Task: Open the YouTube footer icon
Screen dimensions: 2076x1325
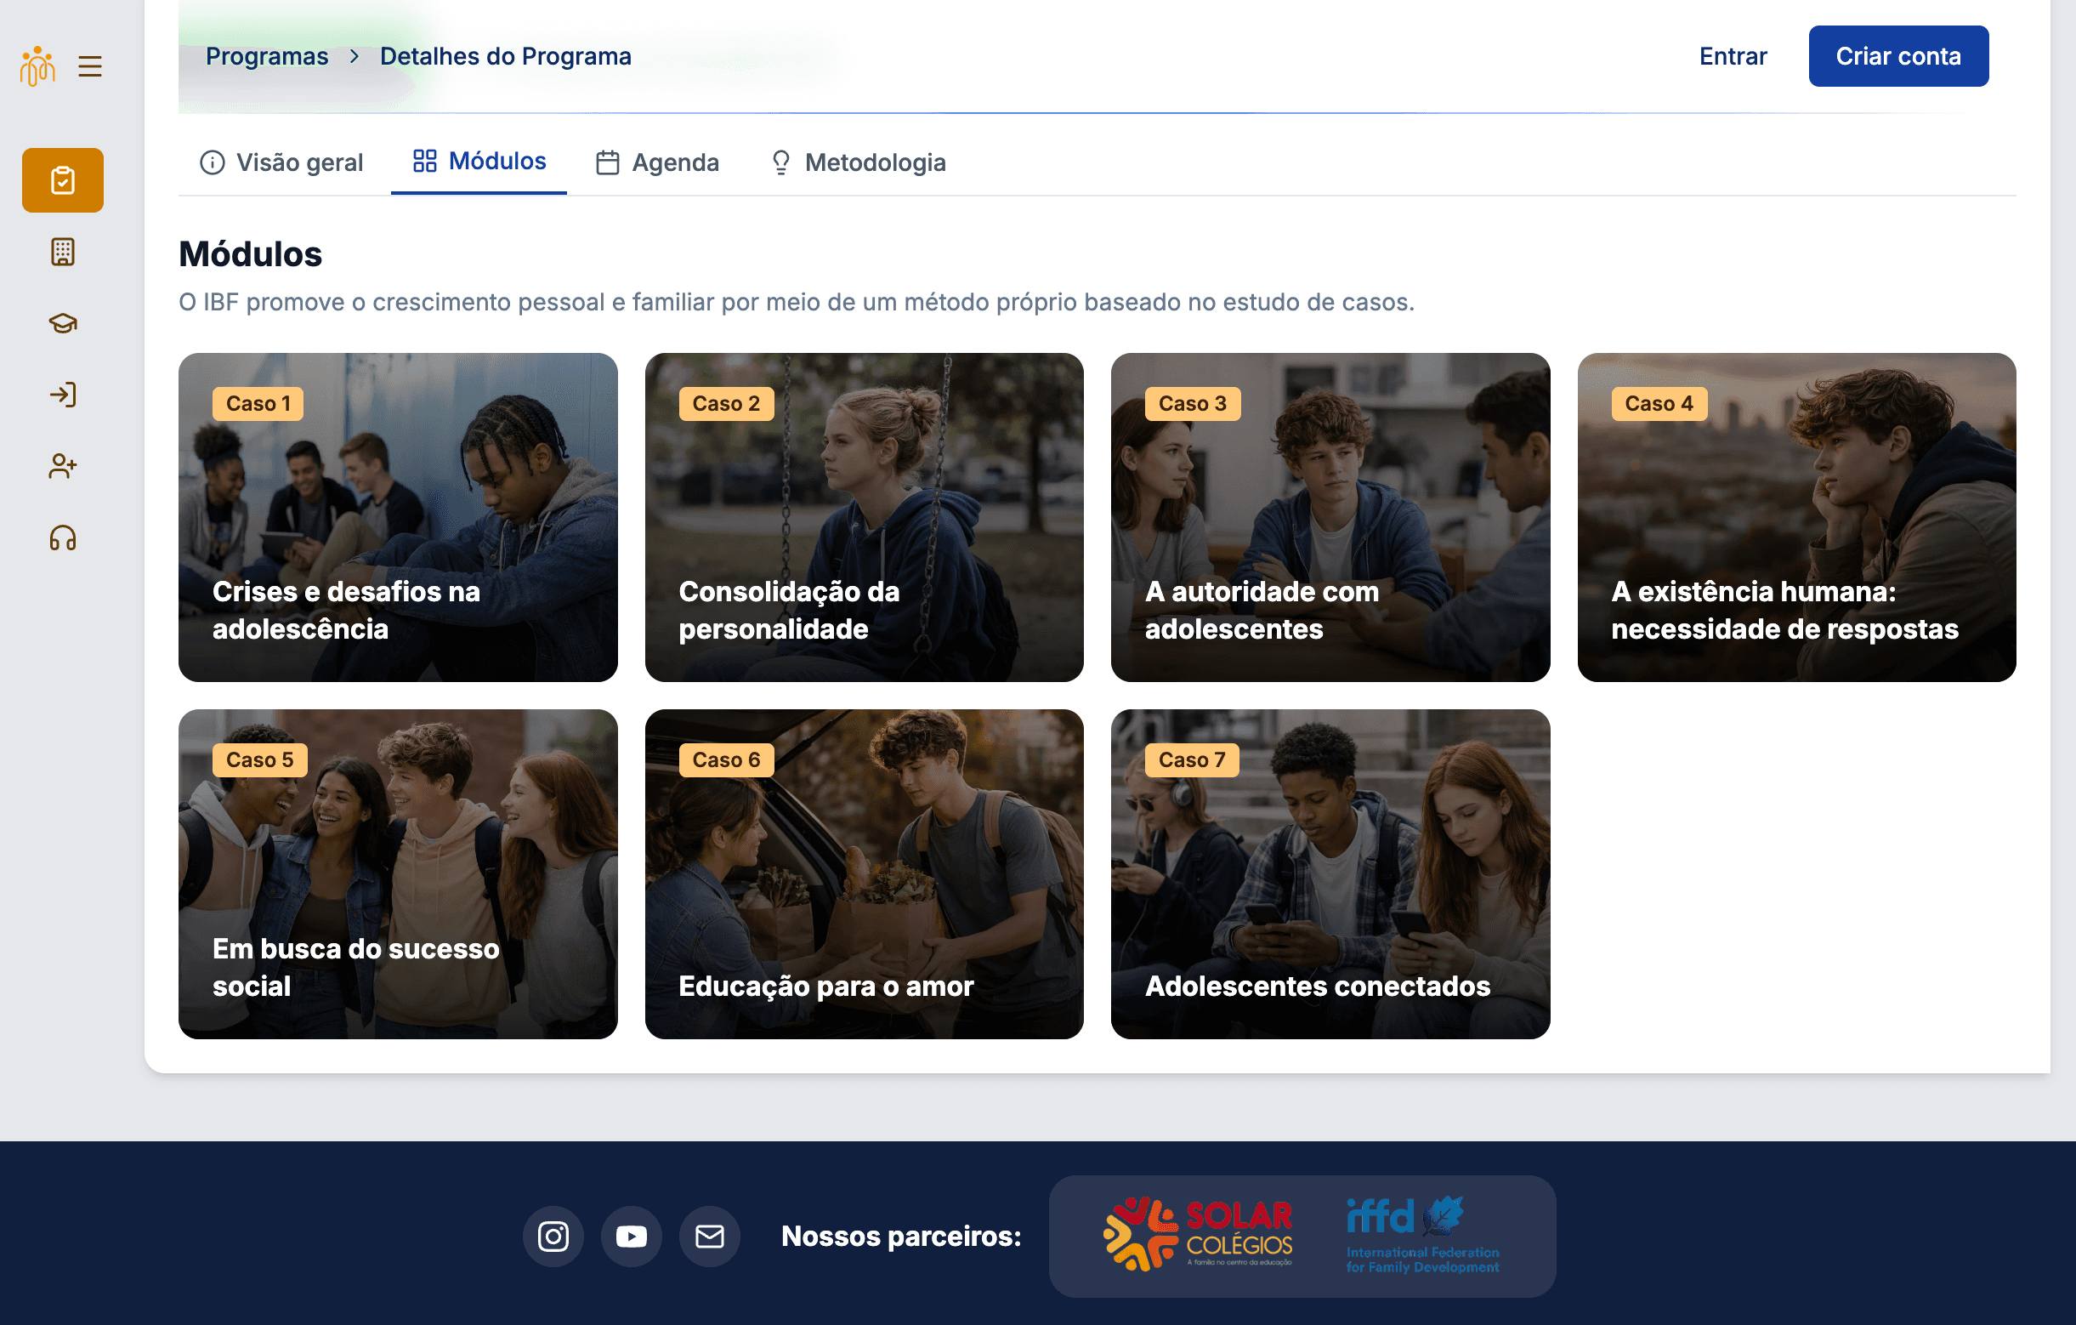Action: point(631,1237)
